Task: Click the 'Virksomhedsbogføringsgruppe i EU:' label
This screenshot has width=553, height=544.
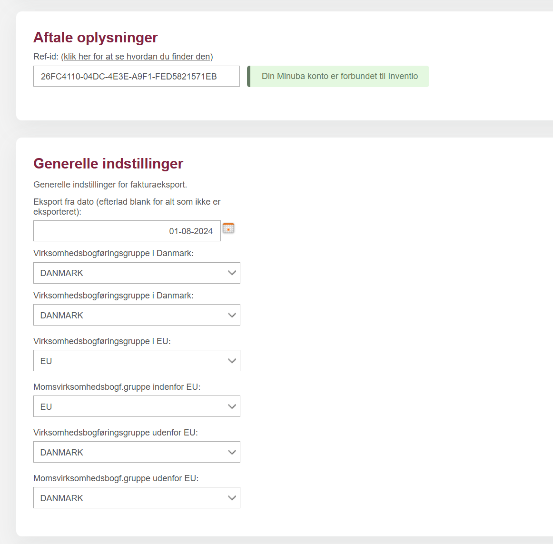Action: [102, 341]
